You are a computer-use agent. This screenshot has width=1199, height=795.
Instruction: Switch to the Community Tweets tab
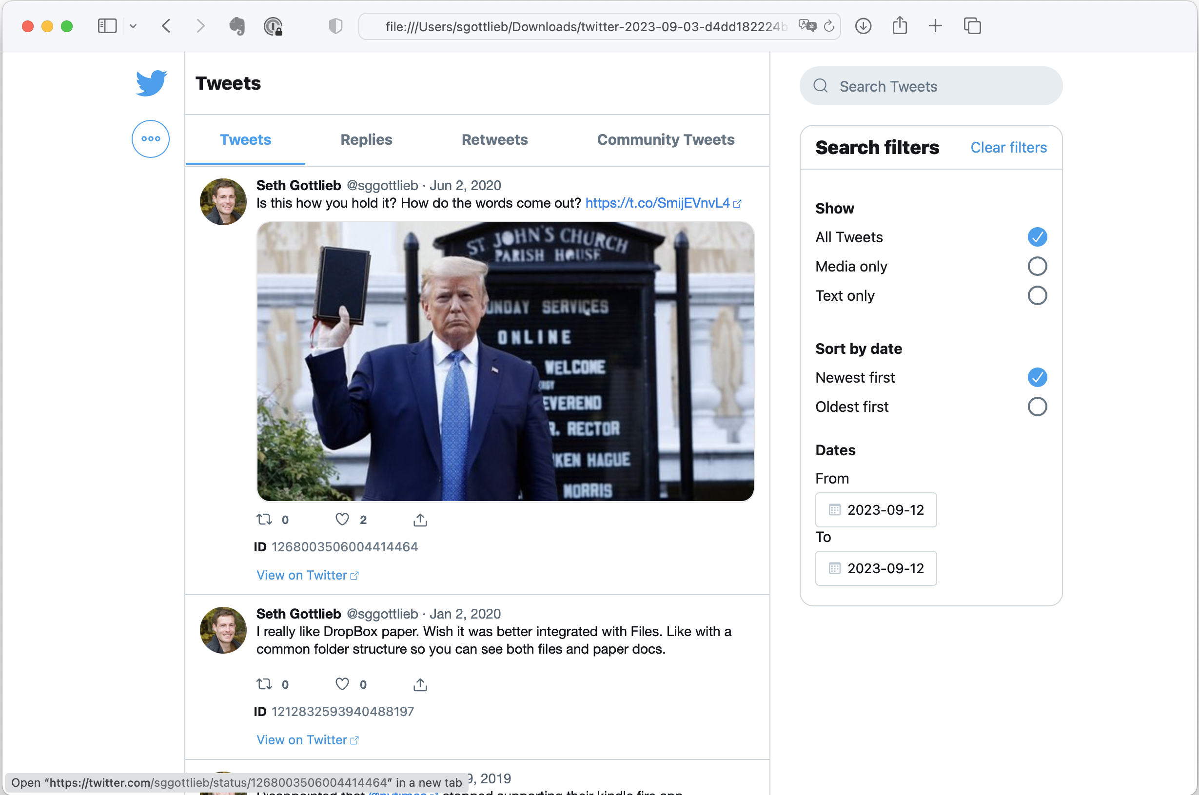[666, 139]
